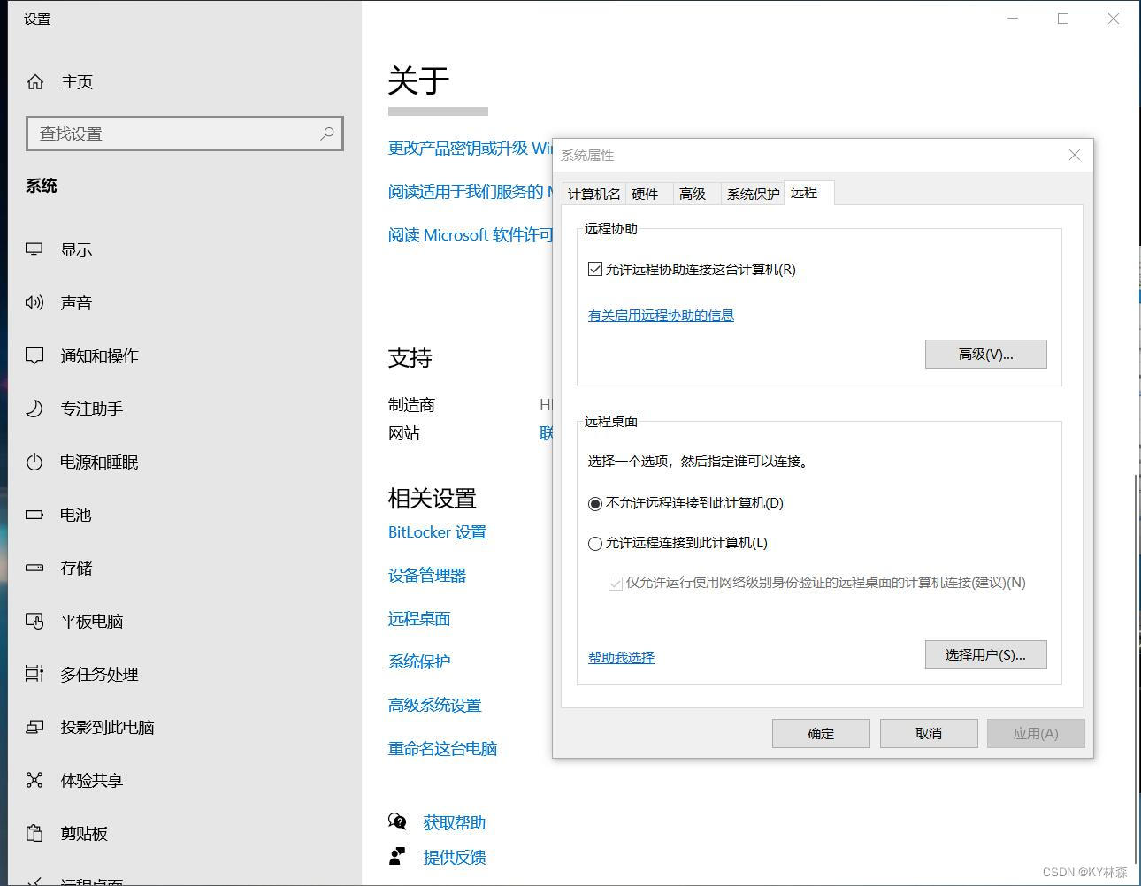Click the search magnifier in 查找设置 box
The height and width of the screenshot is (886, 1141).
click(x=327, y=134)
